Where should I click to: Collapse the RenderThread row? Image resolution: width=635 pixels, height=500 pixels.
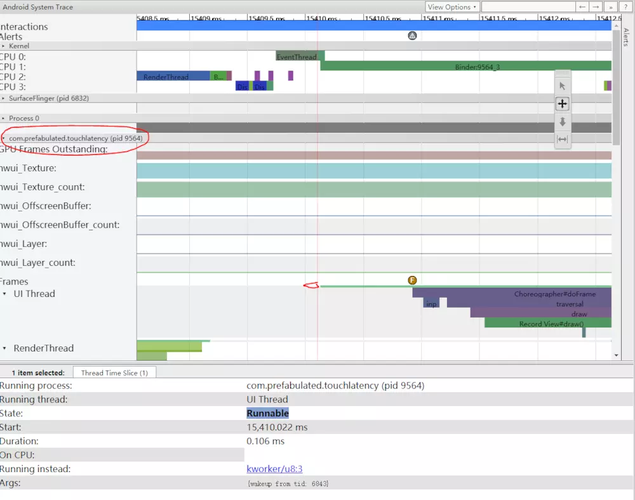pyautogui.click(x=4, y=348)
